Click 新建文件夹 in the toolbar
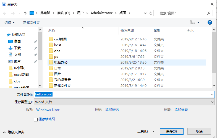The height and width of the screenshot is (138, 217). 32,22
